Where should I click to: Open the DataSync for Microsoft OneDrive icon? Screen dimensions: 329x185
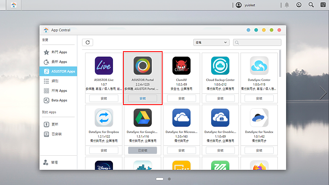181,118
